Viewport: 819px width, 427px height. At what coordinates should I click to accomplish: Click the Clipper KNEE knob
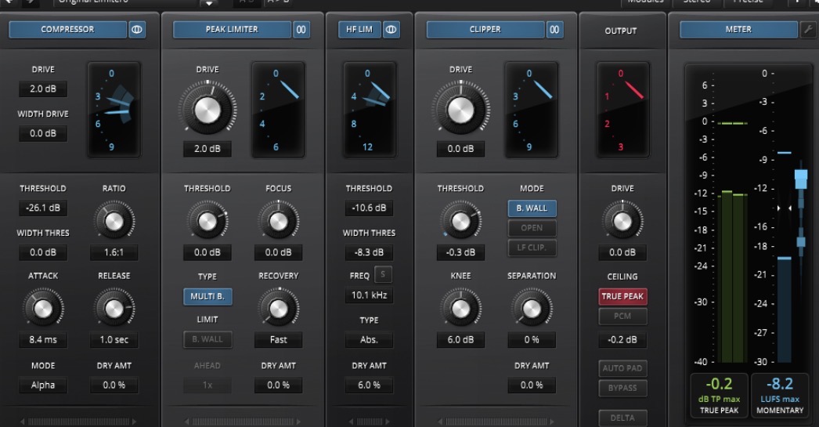[x=460, y=309]
